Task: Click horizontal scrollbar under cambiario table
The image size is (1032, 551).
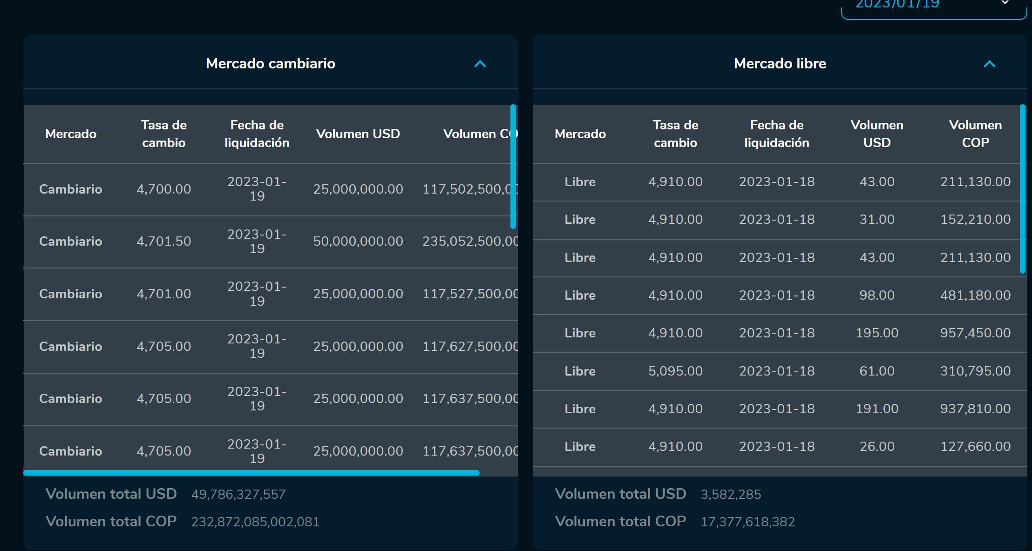Action: (251, 473)
